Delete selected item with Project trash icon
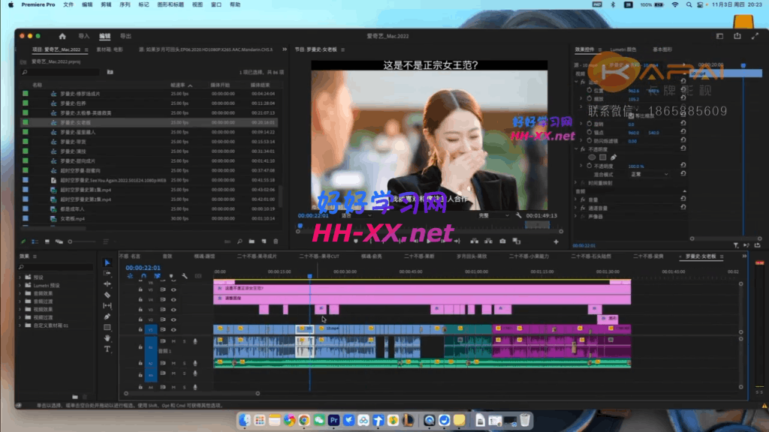The image size is (769, 432). pos(276,241)
